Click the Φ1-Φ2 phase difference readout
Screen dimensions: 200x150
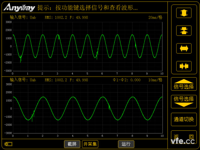(x=127, y=80)
